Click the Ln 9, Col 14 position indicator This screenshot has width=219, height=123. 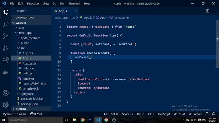(111, 114)
